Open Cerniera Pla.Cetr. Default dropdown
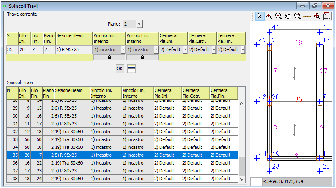The height and width of the screenshot is (188, 336). pyautogui.click(x=214, y=49)
